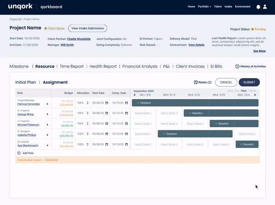Expand the Michael Patterson role row arrow
Image resolution: width=275 pixels, height=205 pixels.
click(x=47, y=124)
